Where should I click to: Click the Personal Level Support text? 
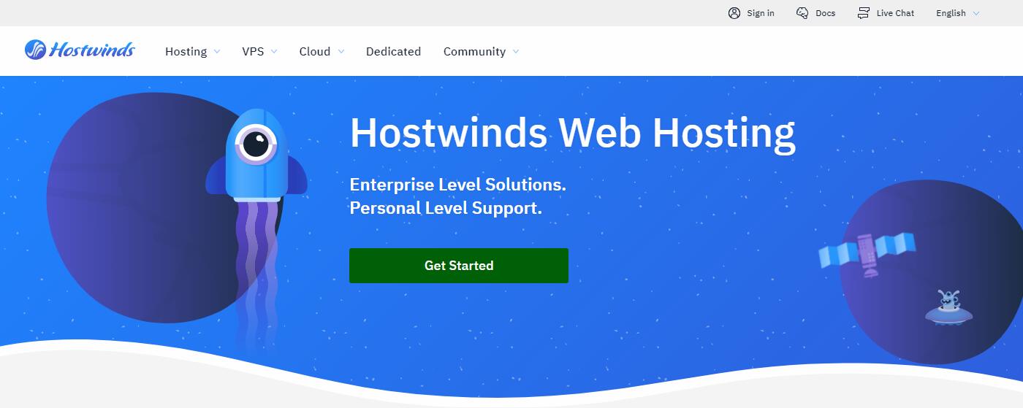pyautogui.click(x=446, y=208)
